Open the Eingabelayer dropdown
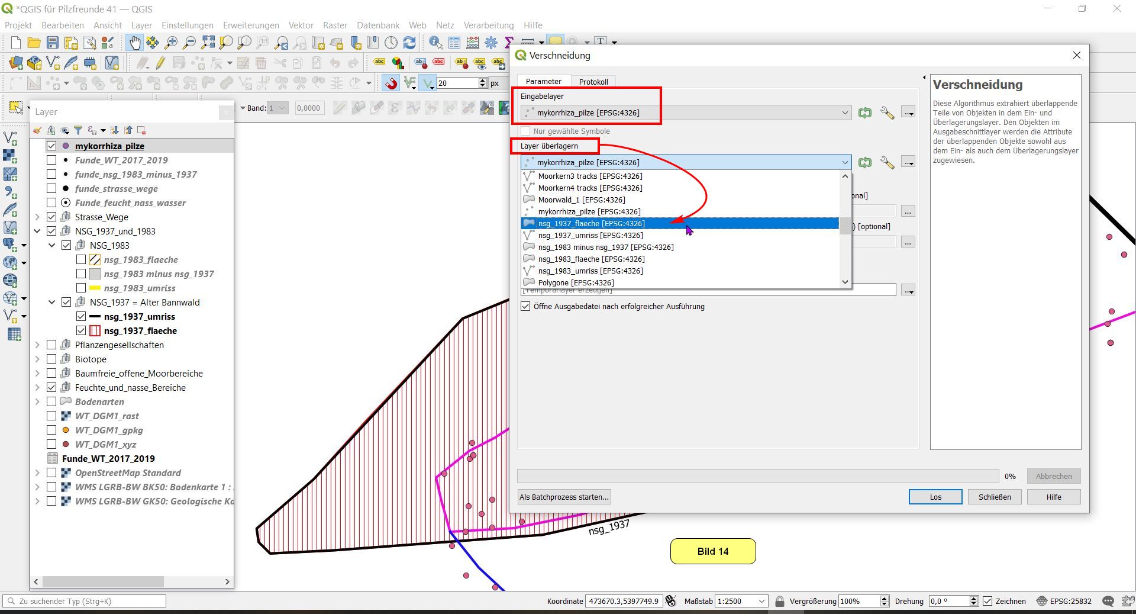 686,112
